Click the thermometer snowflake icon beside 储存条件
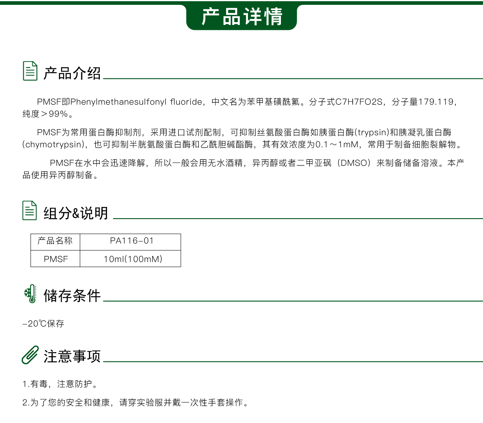483x423 pixels. [x=30, y=294]
